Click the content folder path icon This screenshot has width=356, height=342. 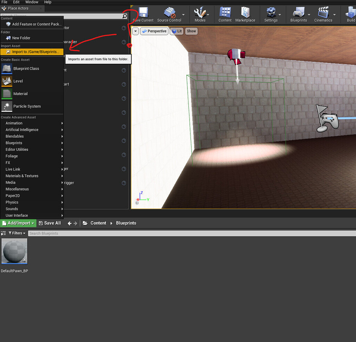[85, 223]
